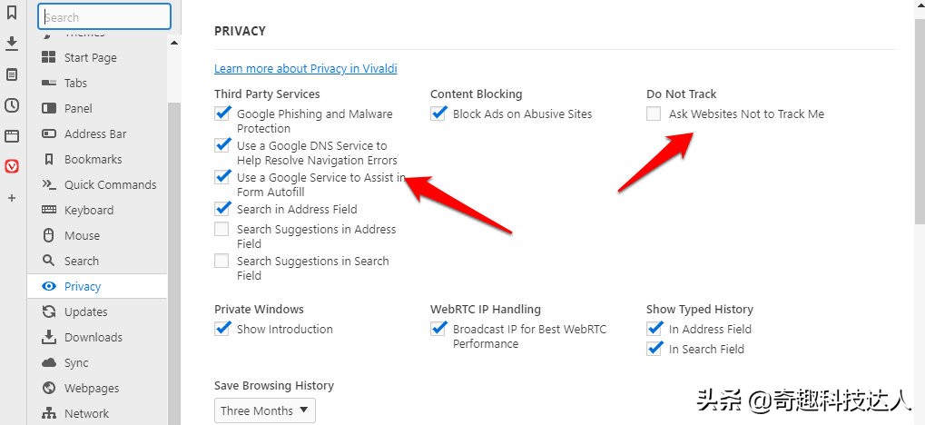Uncheck Block Ads on Abusive Sites
This screenshot has height=425, width=925.
tap(438, 114)
